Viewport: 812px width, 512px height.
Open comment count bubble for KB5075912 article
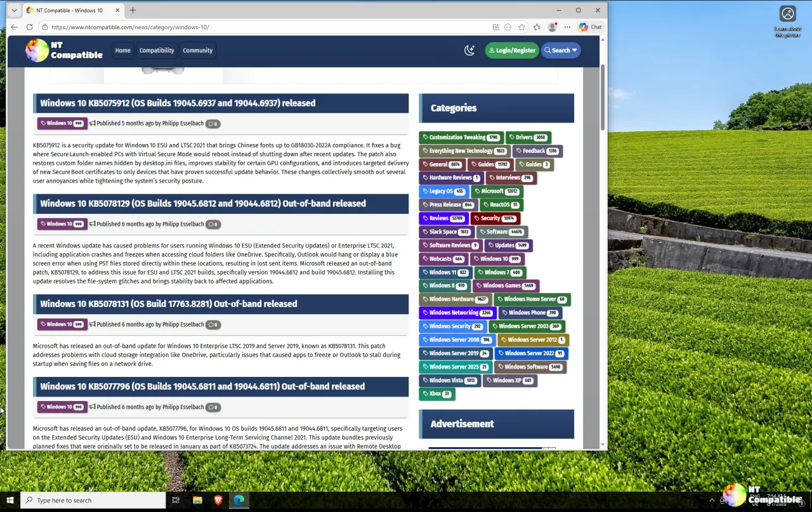click(213, 124)
